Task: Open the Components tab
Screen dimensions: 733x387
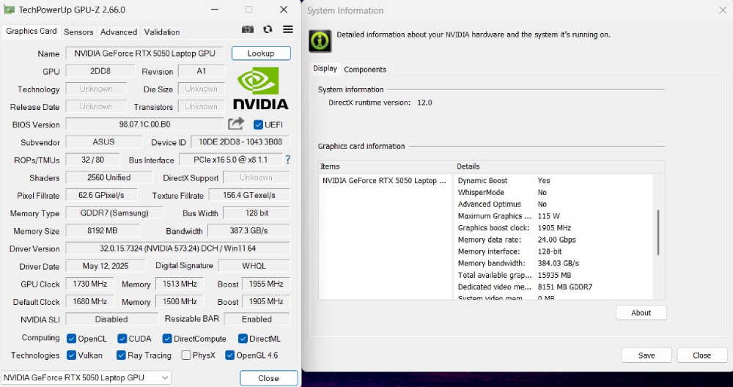Action: point(365,69)
